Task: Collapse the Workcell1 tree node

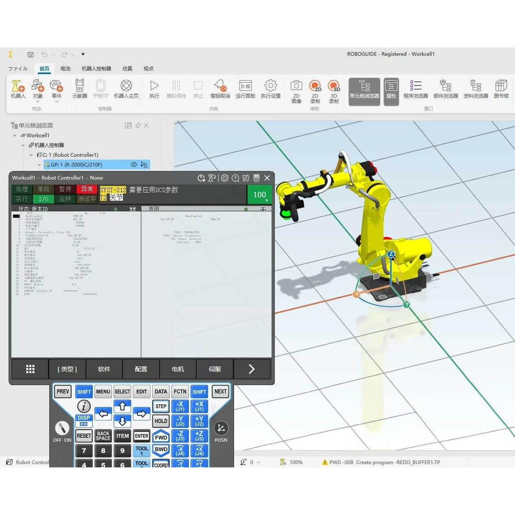Action: (15, 136)
